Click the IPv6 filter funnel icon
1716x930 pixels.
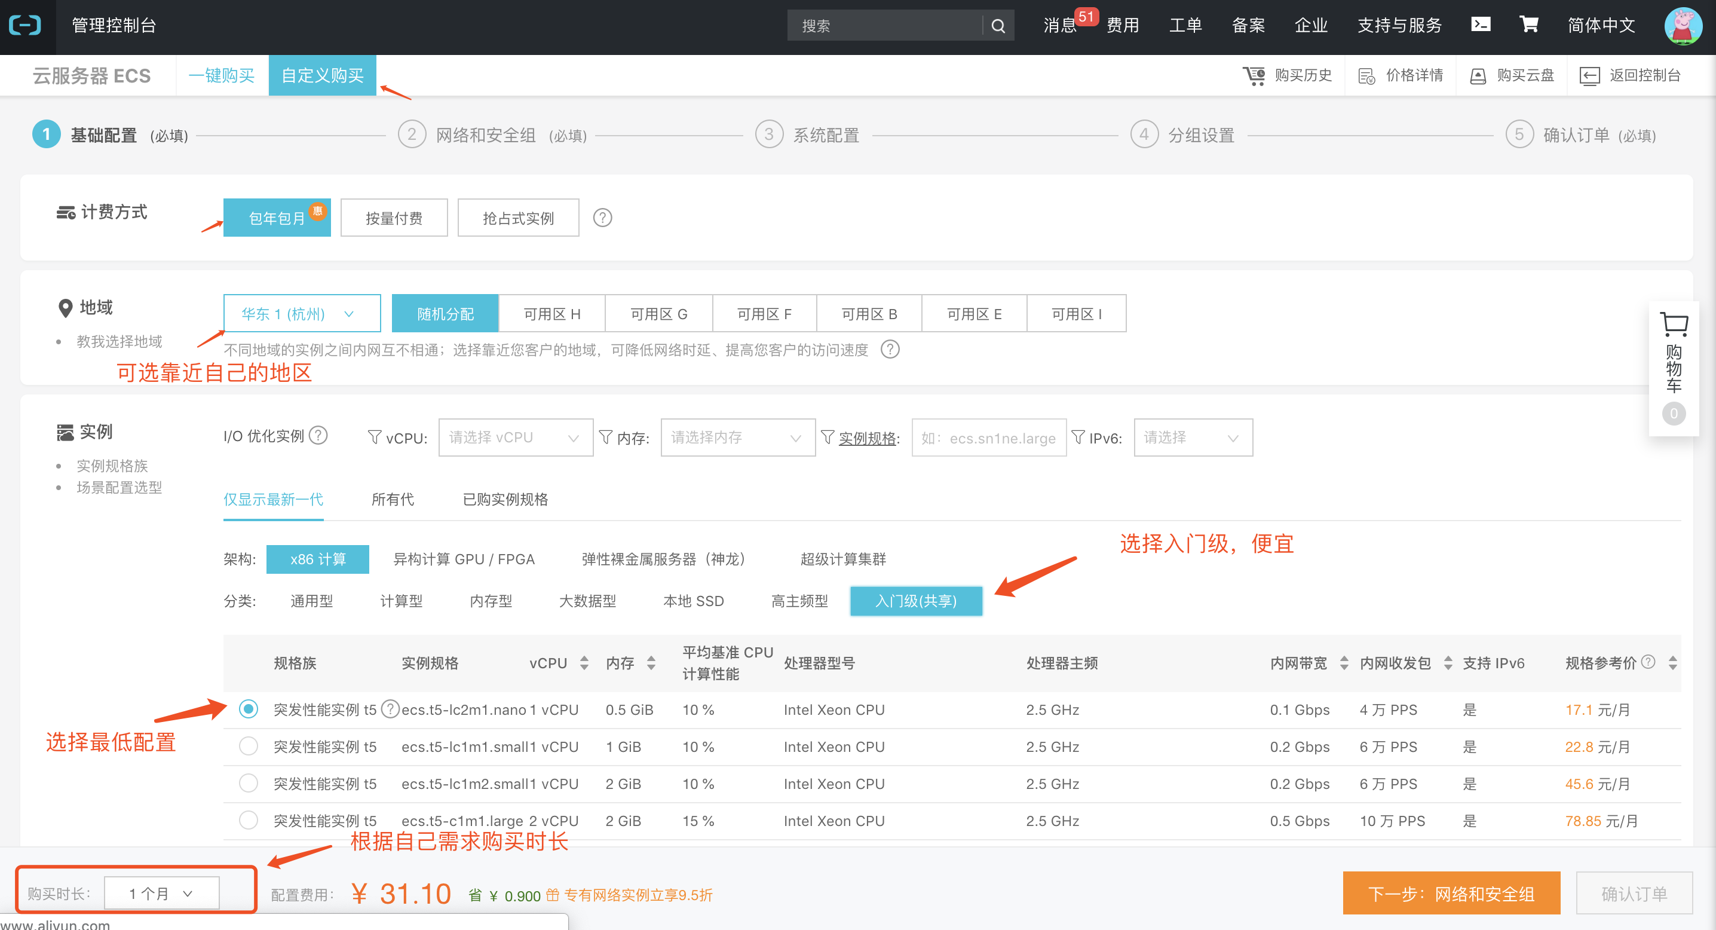pos(1078,437)
